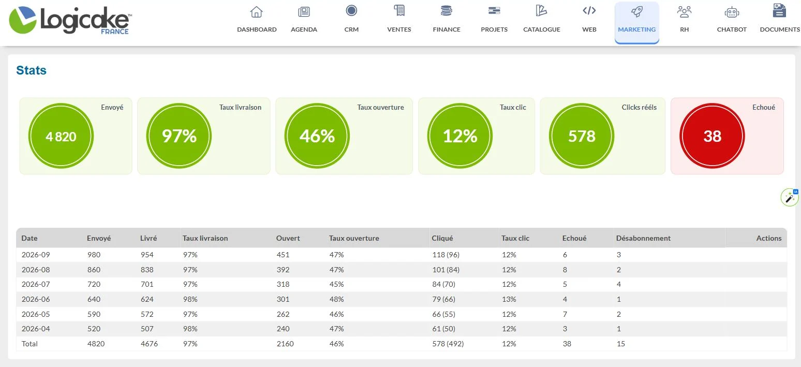
Task: Click the Taux ouverture 46% circle
Action: tap(317, 136)
